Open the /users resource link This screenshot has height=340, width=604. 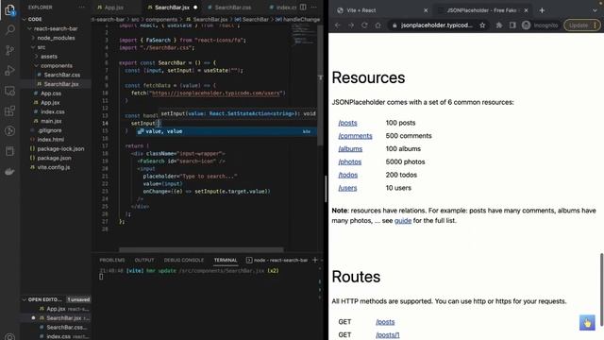pos(347,188)
